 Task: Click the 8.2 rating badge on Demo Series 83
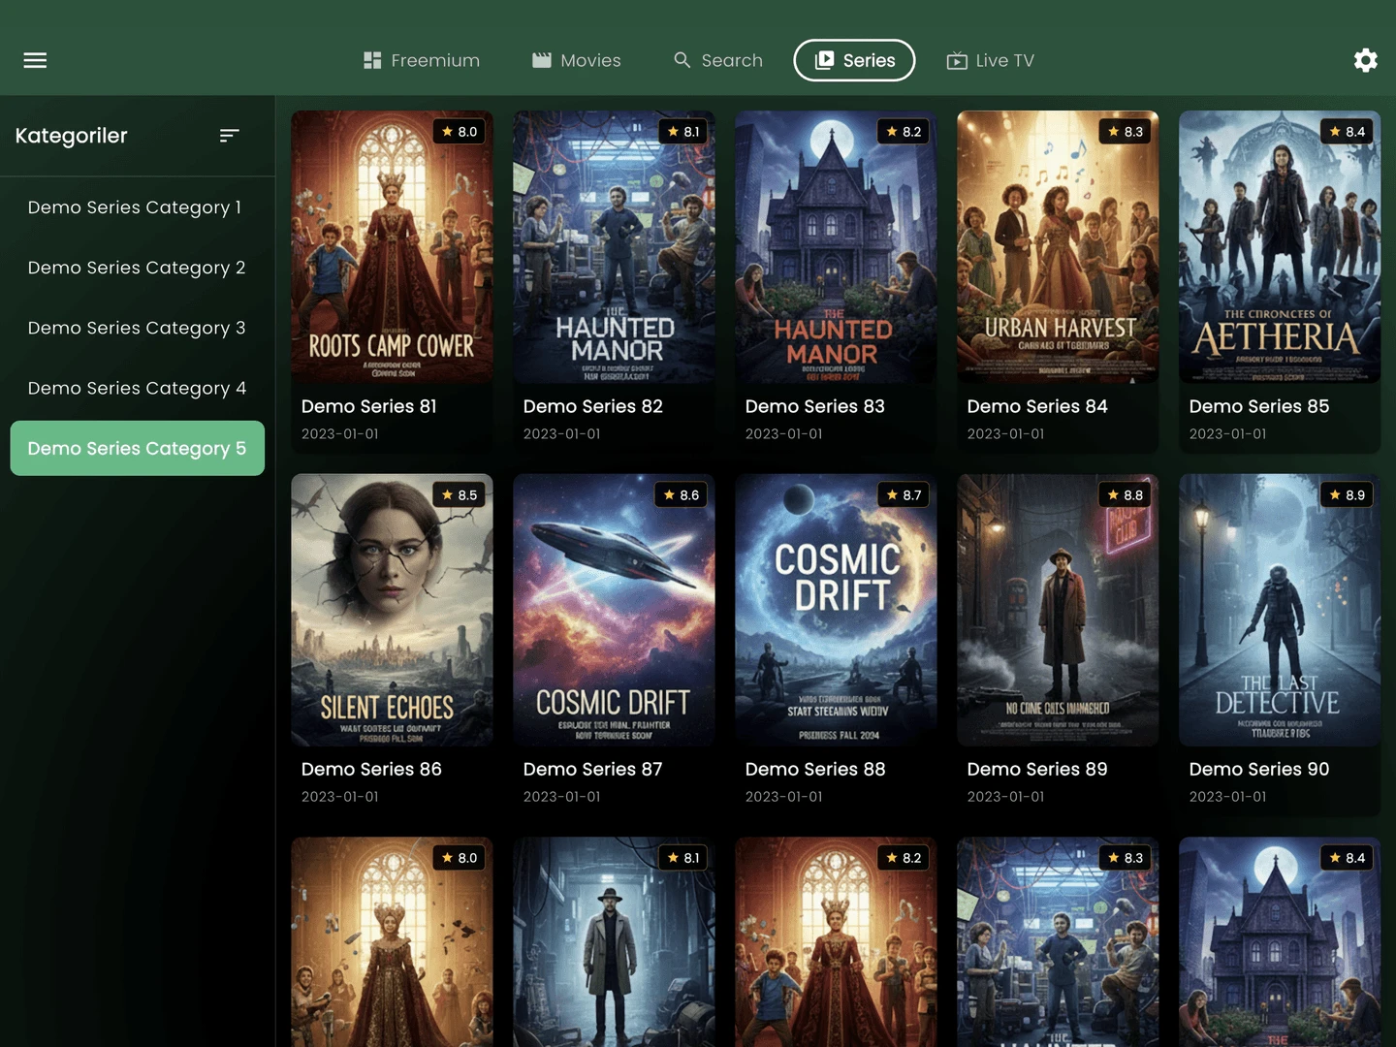pyautogui.click(x=904, y=132)
